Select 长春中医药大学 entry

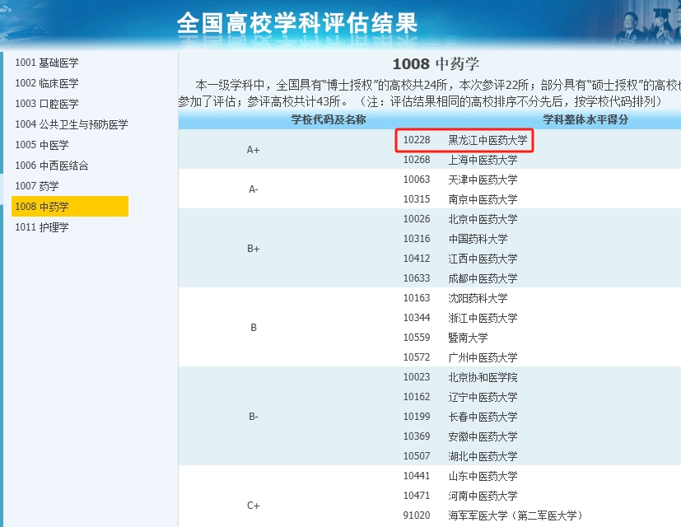[x=483, y=417]
